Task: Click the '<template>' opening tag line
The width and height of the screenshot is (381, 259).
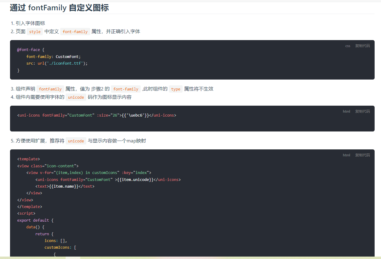Action: (x=29, y=159)
